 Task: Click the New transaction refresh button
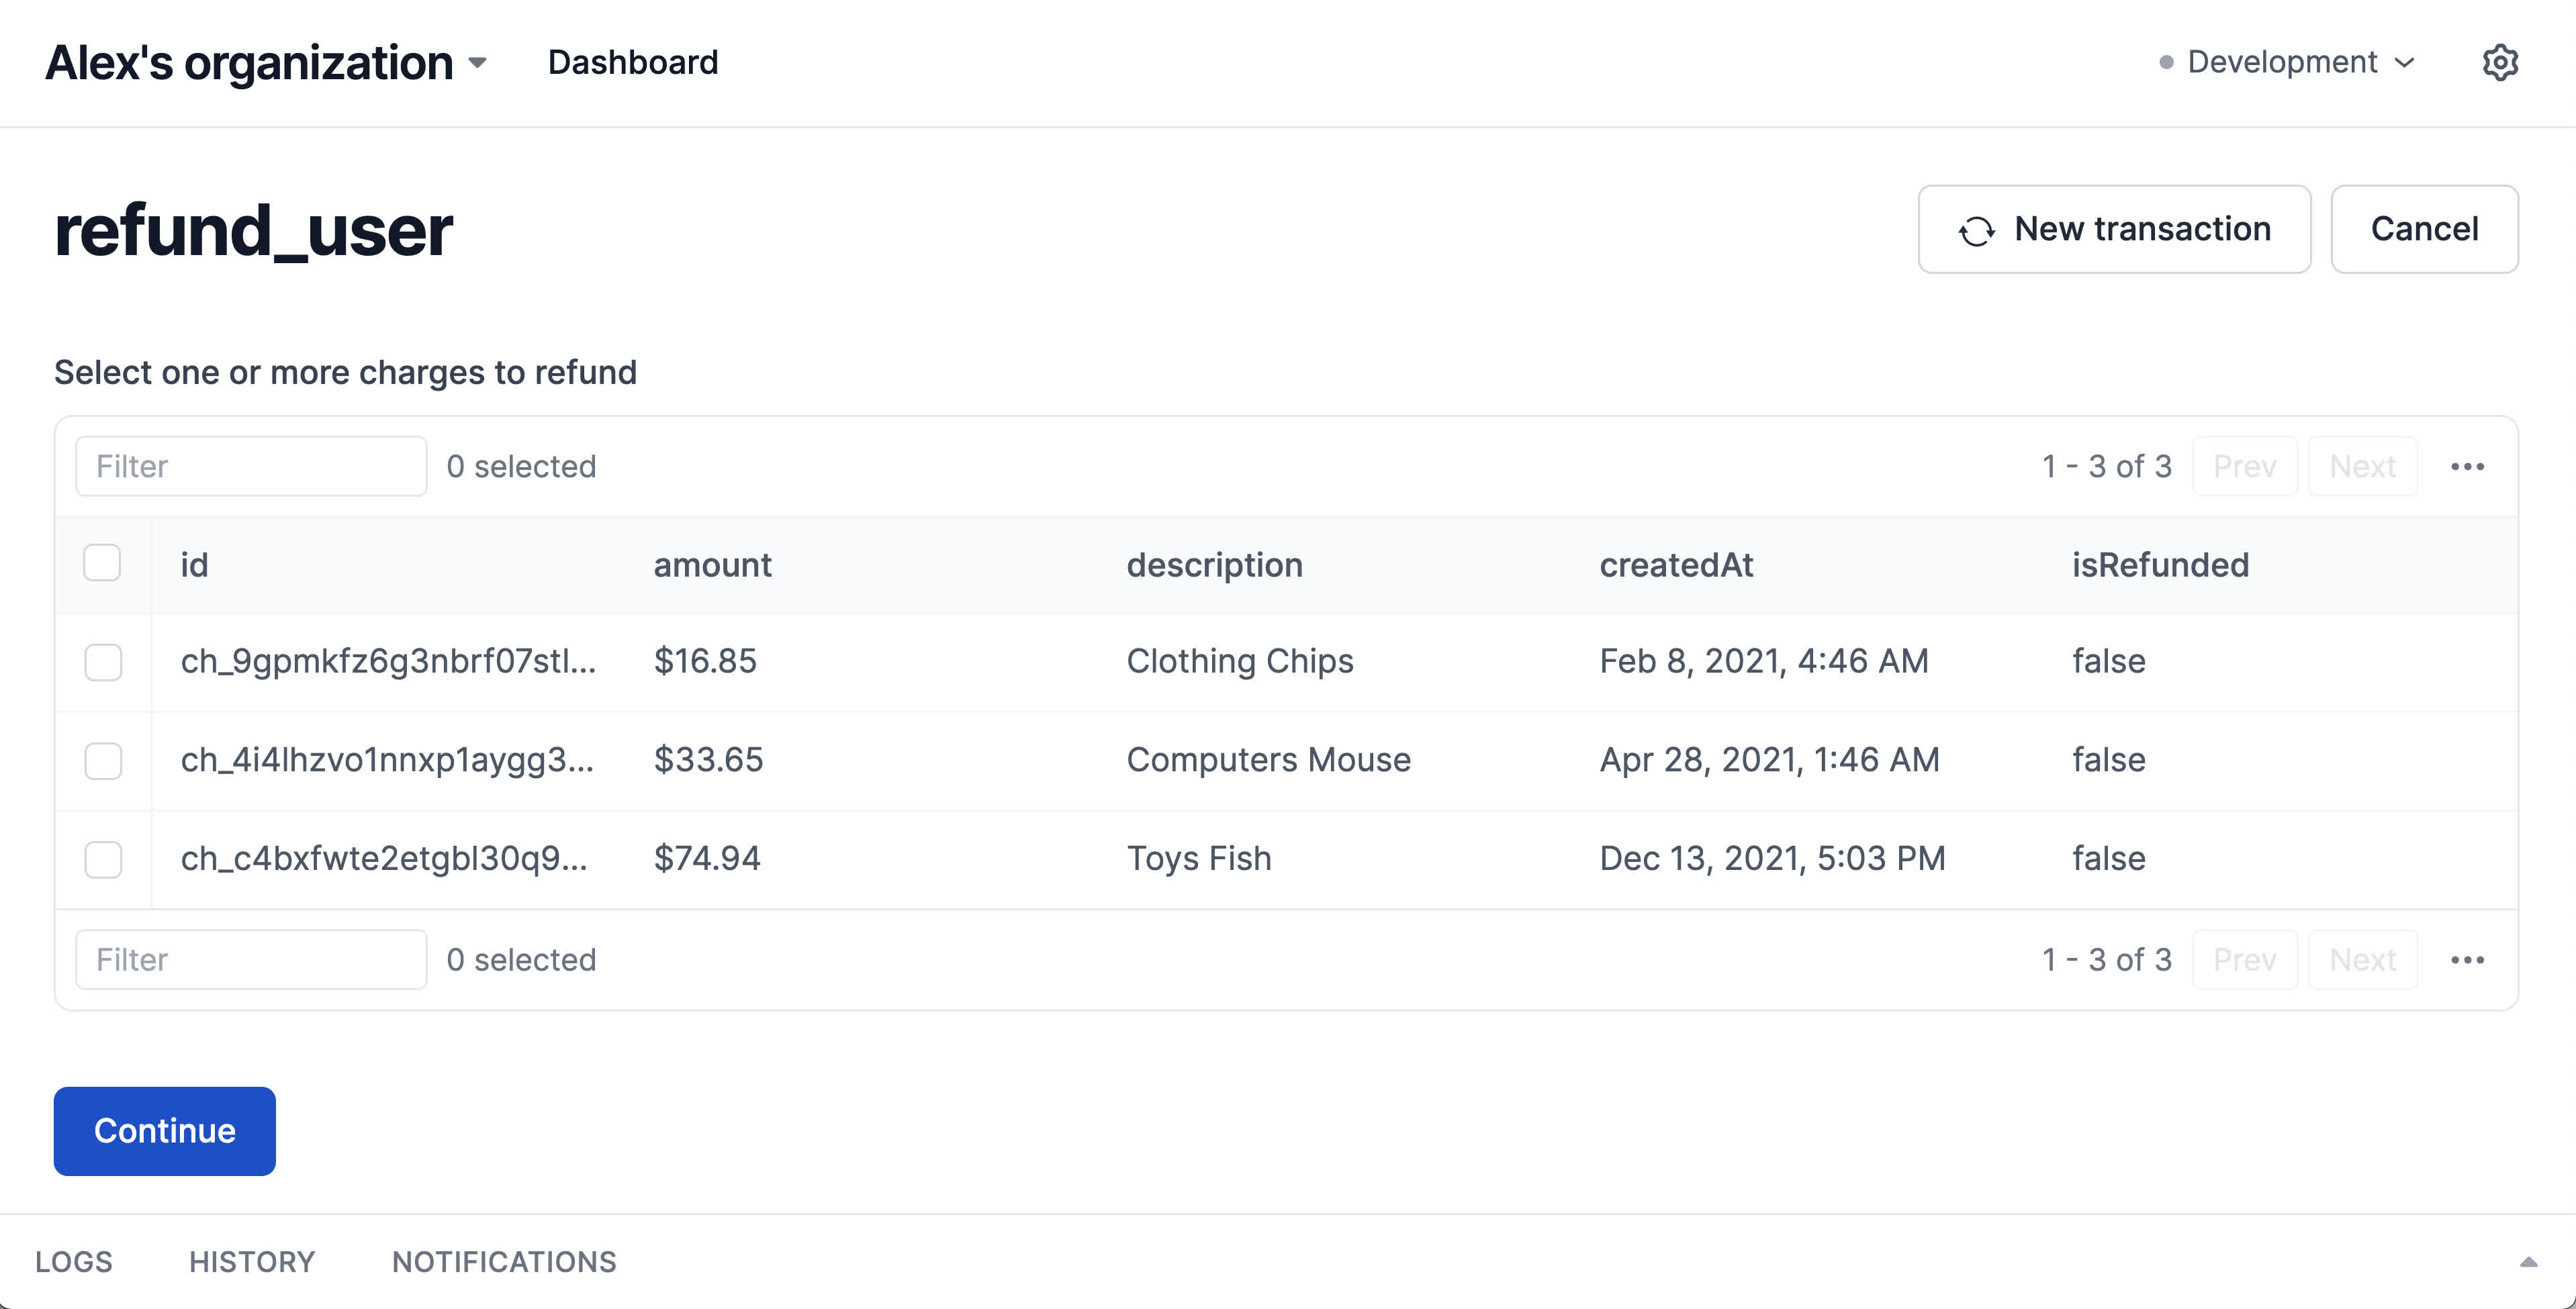click(x=2114, y=229)
